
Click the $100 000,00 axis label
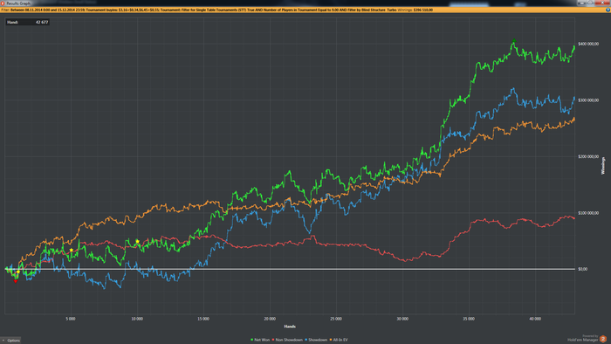click(x=588, y=213)
